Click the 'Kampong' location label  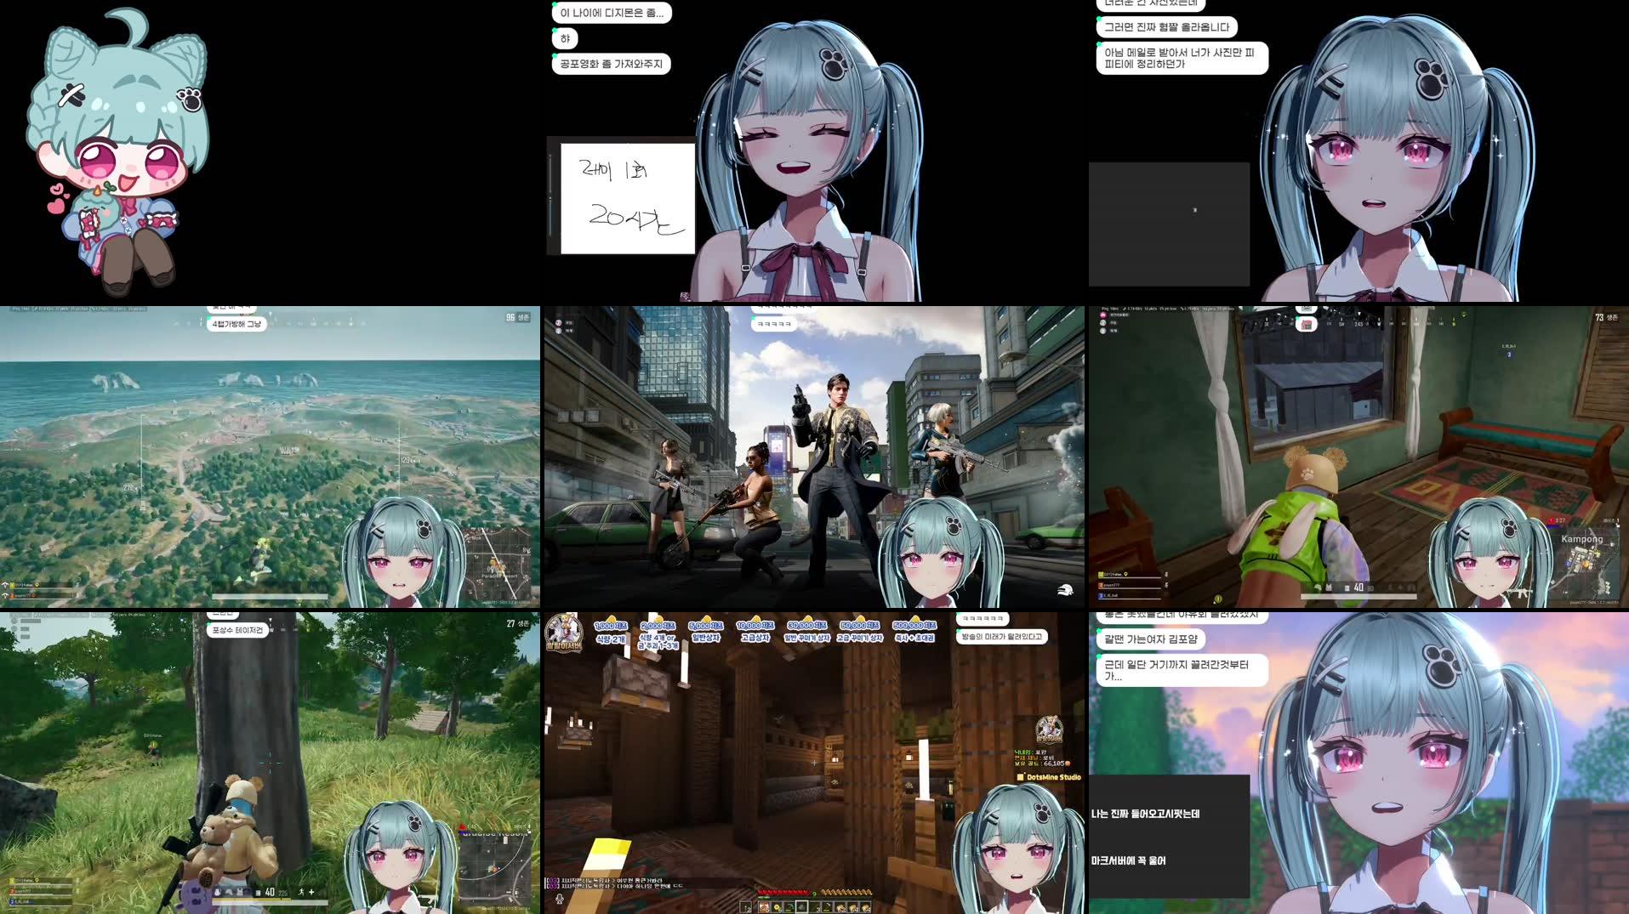1581,539
